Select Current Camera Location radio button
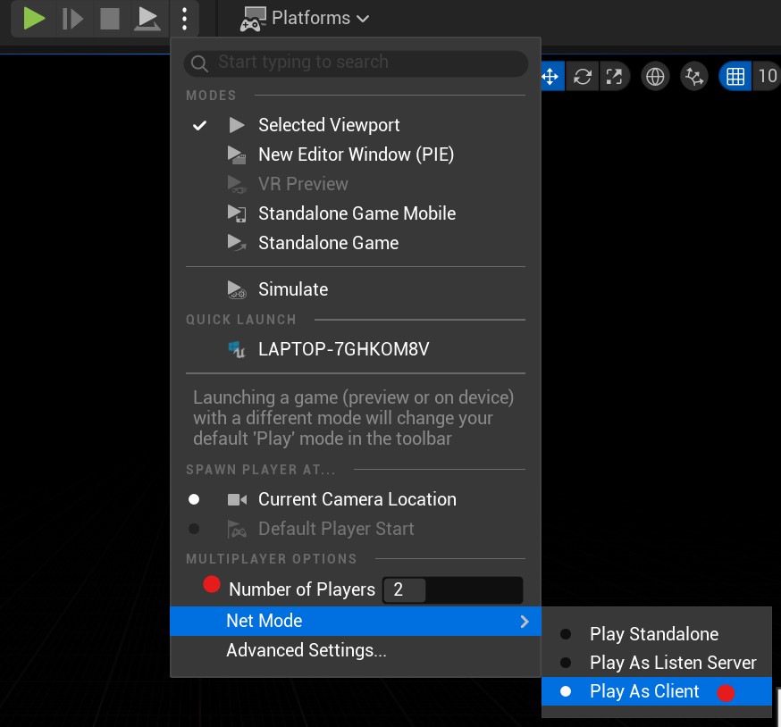This screenshot has width=781, height=727. (x=194, y=499)
